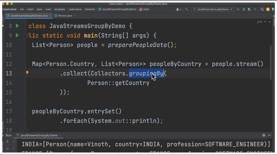Image resolution: width=277 pixels, height=155 pixels.
Task: Click the editor vertical scrollbar
Action: tap(271, 62)
